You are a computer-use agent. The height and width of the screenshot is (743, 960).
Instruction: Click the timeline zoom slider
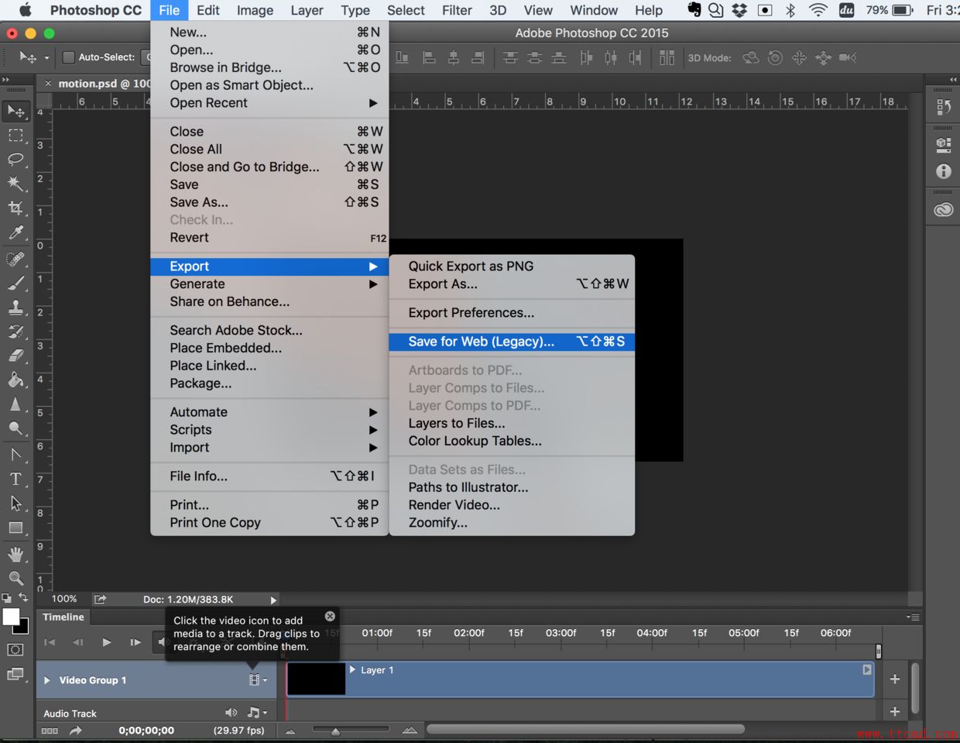[335, 731]
